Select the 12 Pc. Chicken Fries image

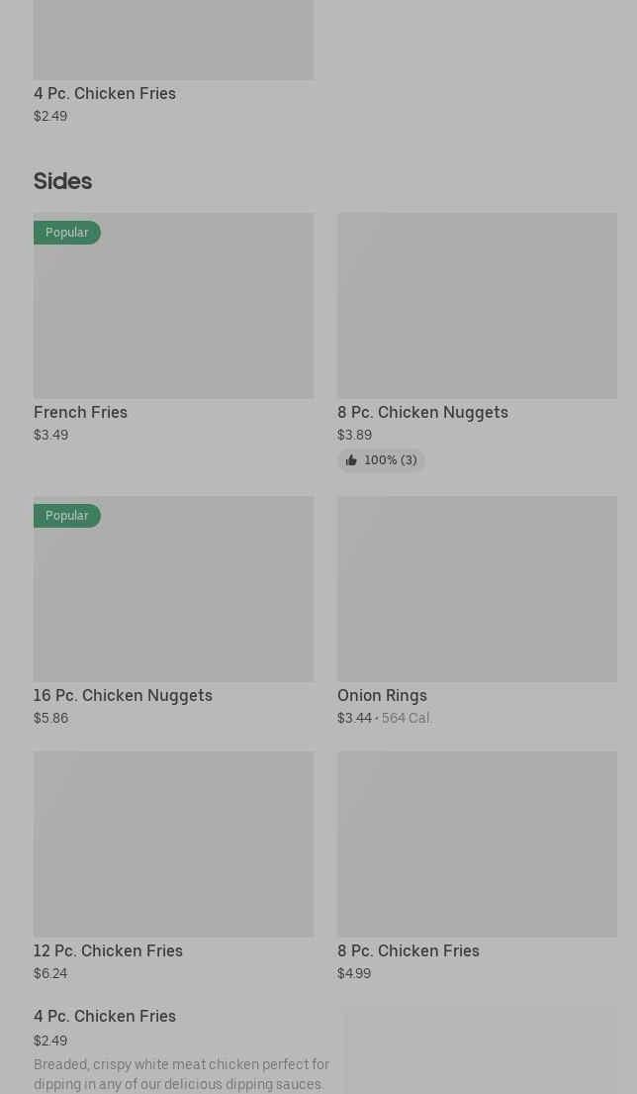(173, 844)
